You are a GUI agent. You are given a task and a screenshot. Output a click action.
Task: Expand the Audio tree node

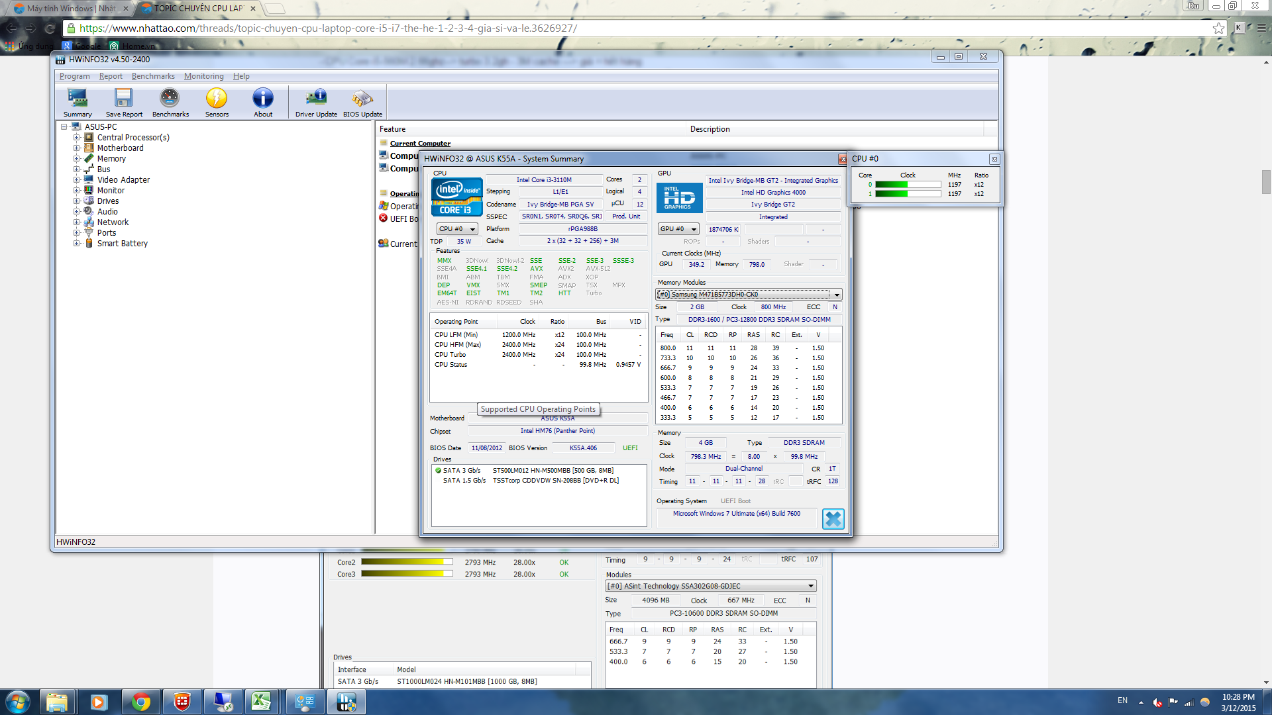76,212
